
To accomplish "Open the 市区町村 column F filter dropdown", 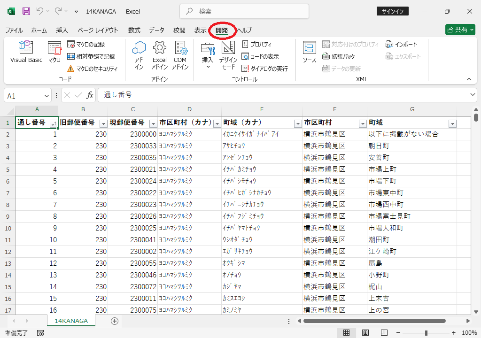I will tap(363, 123).
